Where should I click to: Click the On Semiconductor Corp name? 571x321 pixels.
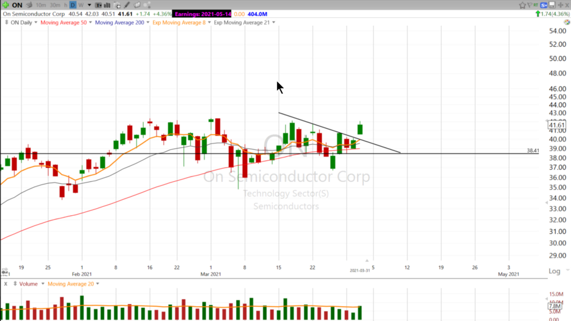[33, 14]
